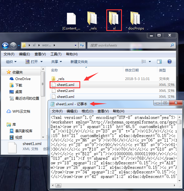Open WPS云文档 in the navigation pane
This screenshot has height=191, width=184.
[18, 111]
